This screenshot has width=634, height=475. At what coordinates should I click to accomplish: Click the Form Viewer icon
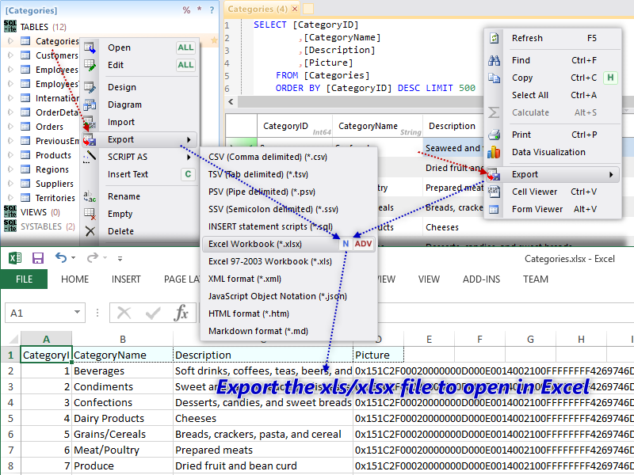click(494, 209)
